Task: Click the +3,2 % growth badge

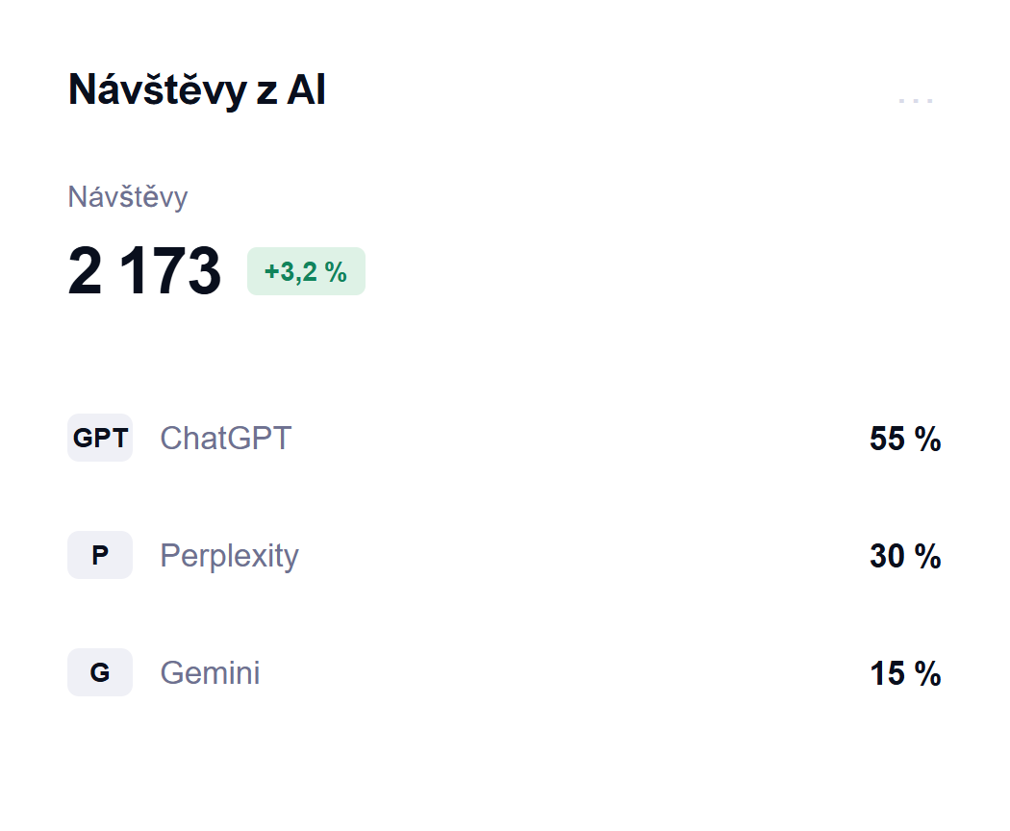Action: [x=306, y=271]
